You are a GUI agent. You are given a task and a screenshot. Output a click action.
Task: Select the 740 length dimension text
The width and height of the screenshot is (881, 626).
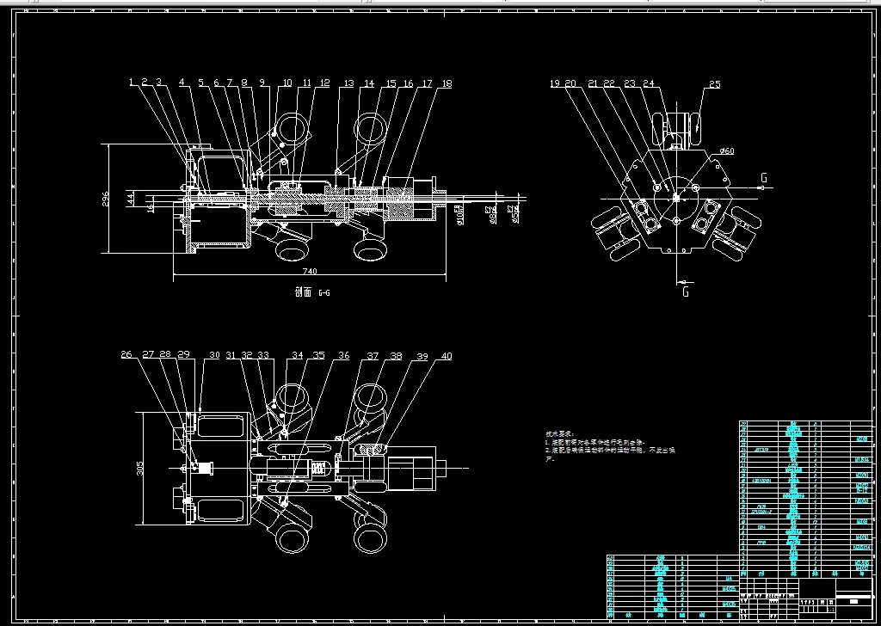pyautogui.click(x=310, y=271)
